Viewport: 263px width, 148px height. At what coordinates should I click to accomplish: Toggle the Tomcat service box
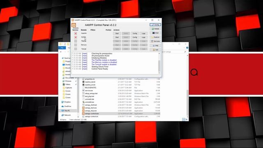coord(76,49)
